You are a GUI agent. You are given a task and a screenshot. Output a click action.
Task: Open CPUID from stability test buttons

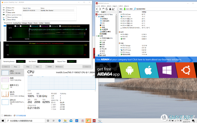pos(50,67)
